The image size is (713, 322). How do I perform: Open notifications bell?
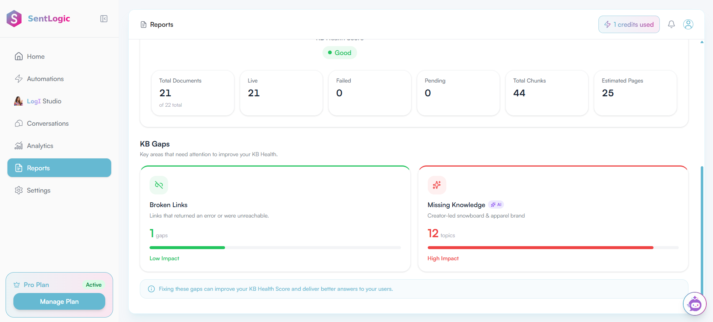(x=671, y=25)
